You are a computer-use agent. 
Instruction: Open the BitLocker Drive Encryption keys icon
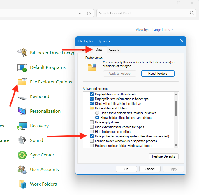22,53
